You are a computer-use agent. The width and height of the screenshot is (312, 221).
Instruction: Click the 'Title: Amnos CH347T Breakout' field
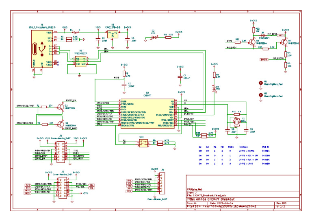211,199
